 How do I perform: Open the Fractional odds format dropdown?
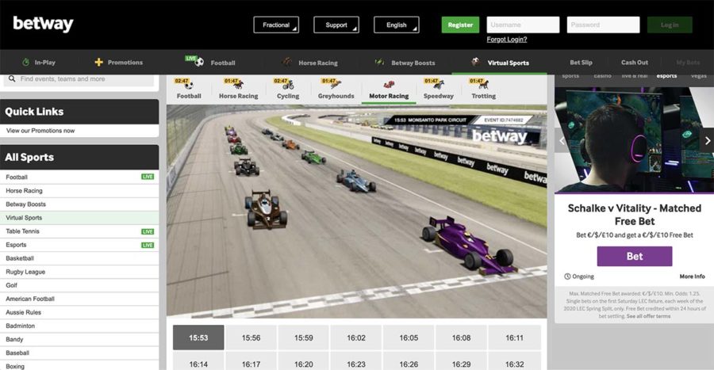[276, 25]
